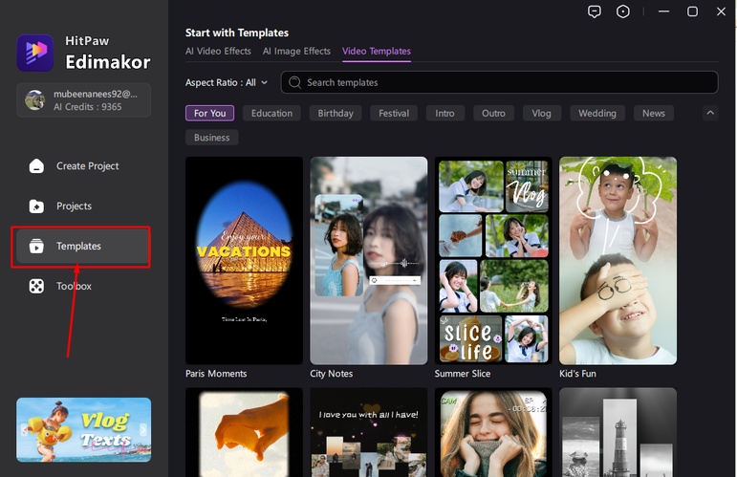Collapse the template category list chevron
Image resolution: width=737 pixels, height=477 pixels.
710,113
